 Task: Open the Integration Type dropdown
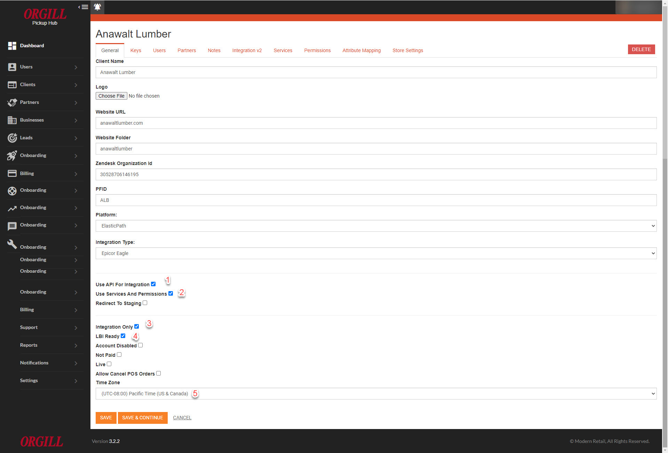[x=376, y=253]
